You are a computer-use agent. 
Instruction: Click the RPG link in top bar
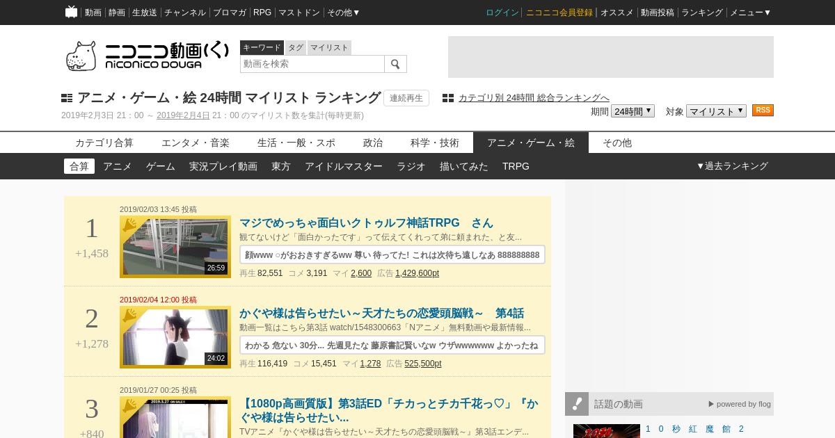(262, 13)
